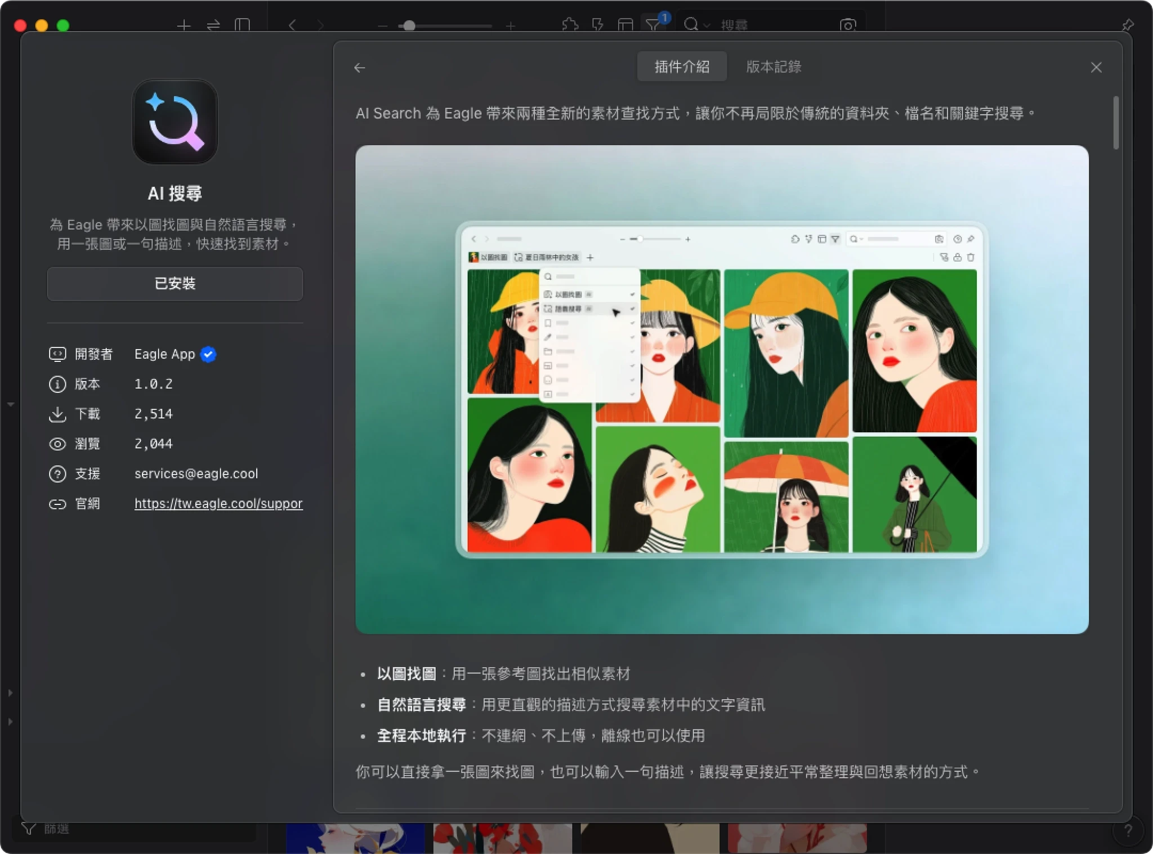The height and width of the screenshot is (854, 1153).
Task: Click the thumbnail size zoom slider
Action: pyautogui.click(x=409, y=25)
